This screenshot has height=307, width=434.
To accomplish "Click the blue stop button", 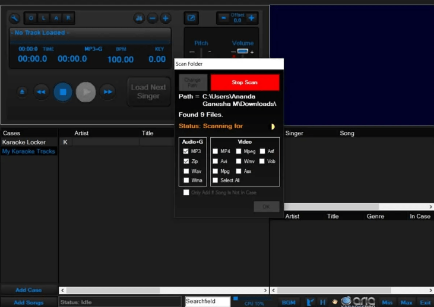I will pos(63,92).
